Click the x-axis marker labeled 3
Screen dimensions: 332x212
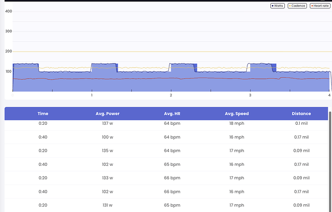tap(250, 95)
